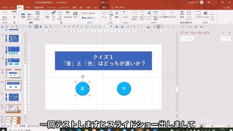Image resolution: width=233 pixels, height=131 pixels.
Task: Select the 光 circle shape
Action: click(124, 89)
